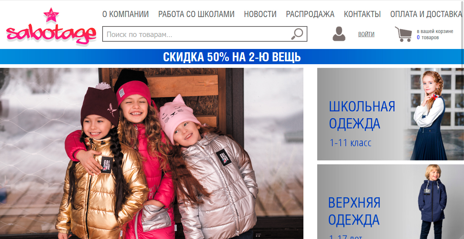Open РАБОТА СО ШКОЛАМИ menu item
The width and height of the screenshot is (464, 239).
(x=196, y=14)
